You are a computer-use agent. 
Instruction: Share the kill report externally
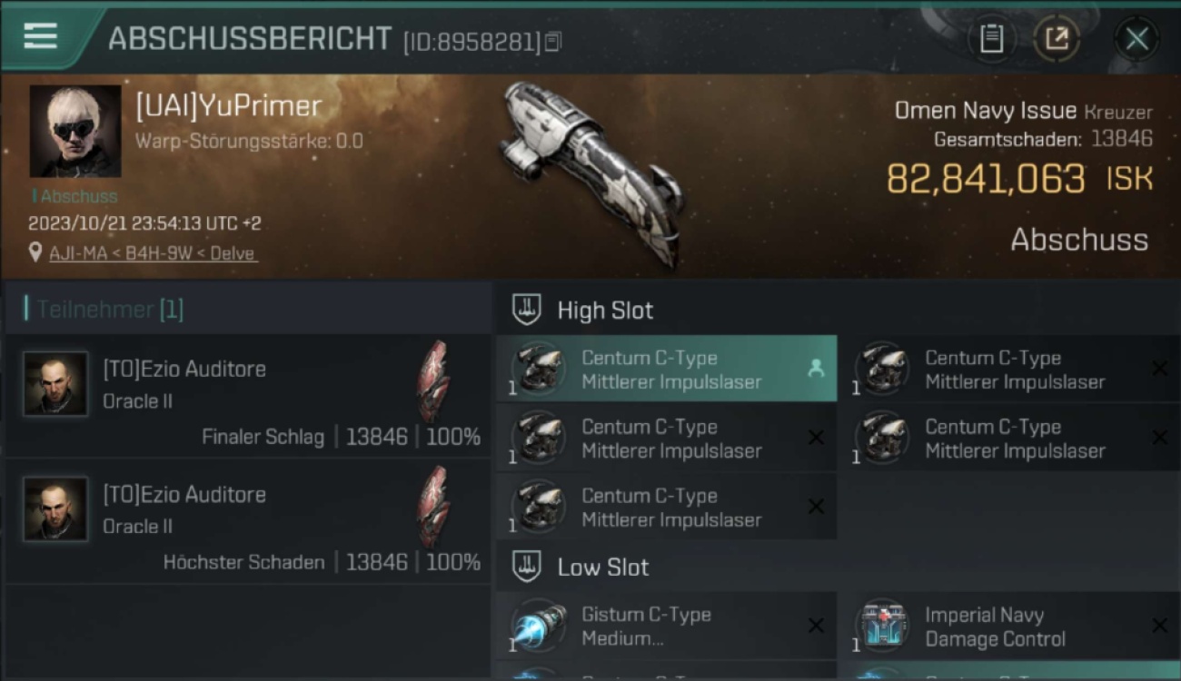pos(1057,39)
